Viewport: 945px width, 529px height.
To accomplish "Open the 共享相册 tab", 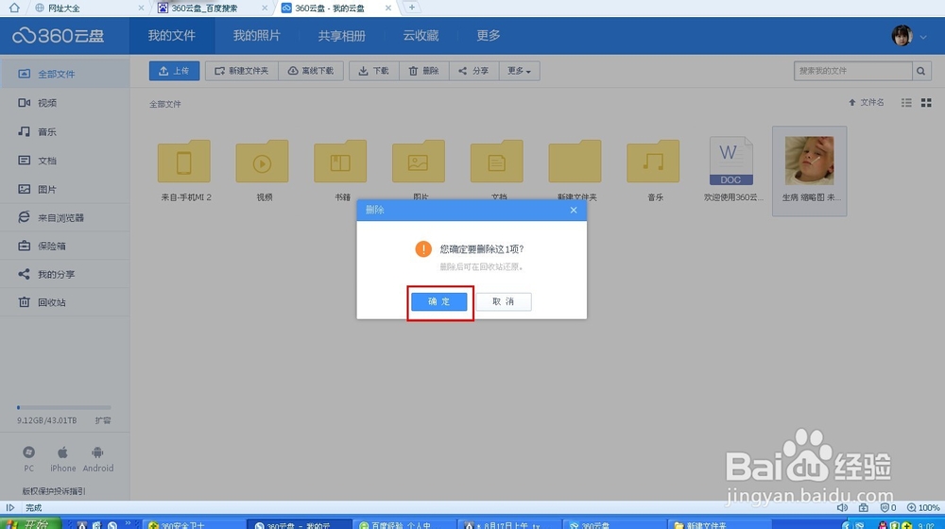I will click(342, 36).
